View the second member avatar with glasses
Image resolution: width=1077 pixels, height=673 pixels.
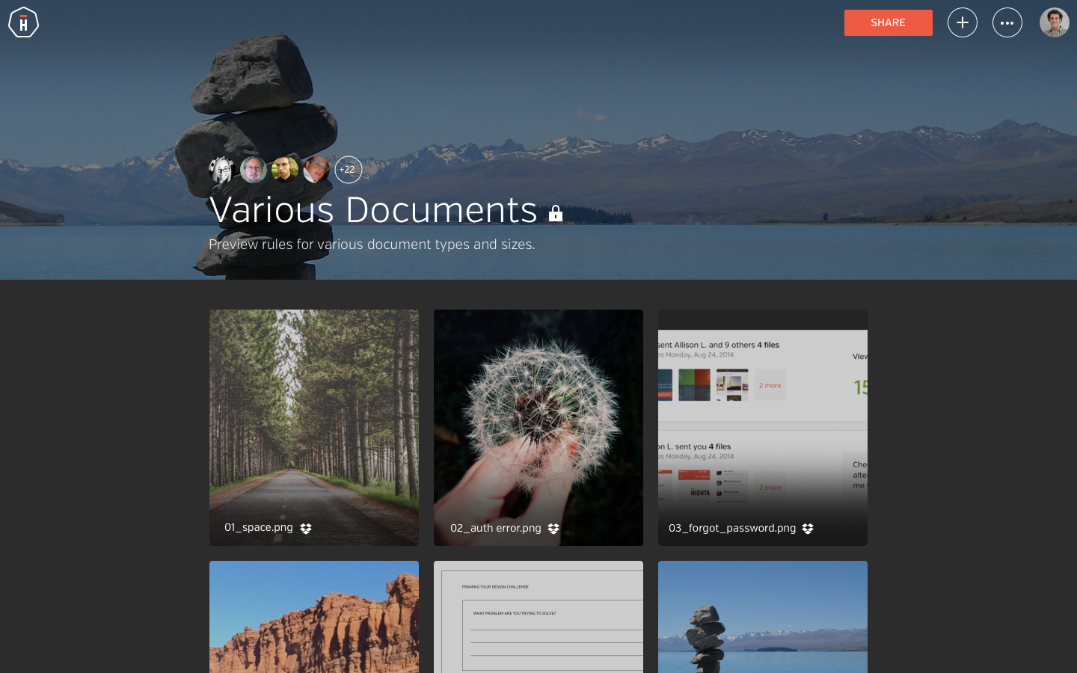(254, 170)
